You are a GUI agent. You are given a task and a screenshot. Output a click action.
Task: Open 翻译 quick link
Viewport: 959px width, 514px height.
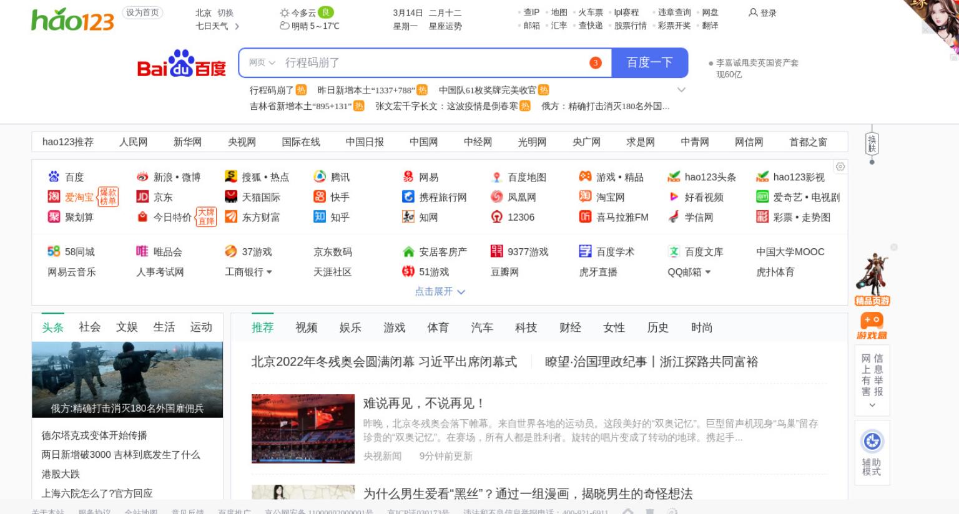pos(710,26)
